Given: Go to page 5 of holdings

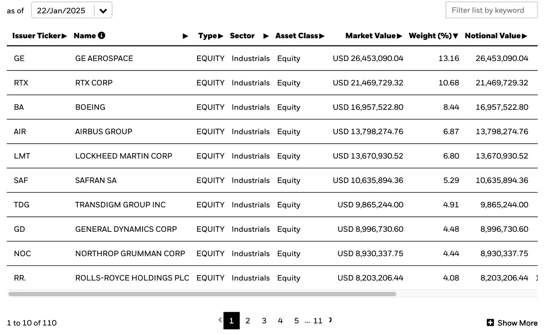Looking at the screenshot, I should tap(296, 321).
